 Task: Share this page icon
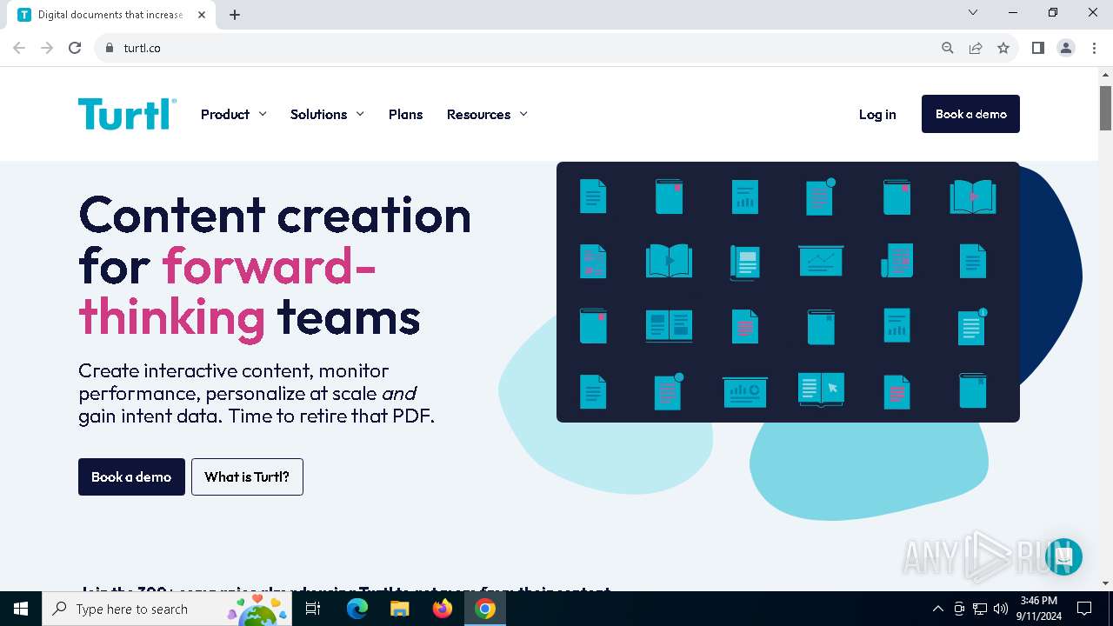point(976,48)
